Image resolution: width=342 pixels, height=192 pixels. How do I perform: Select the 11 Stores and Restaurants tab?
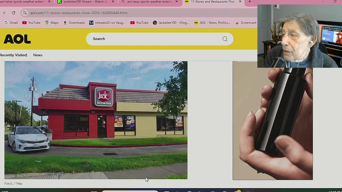tap(213, 2)
